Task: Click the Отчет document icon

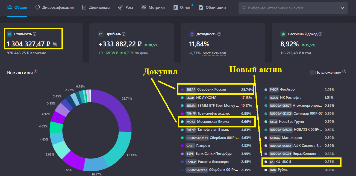Action: (x=176, y=7)
